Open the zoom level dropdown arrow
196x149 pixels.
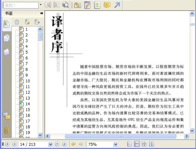[116, 144]
